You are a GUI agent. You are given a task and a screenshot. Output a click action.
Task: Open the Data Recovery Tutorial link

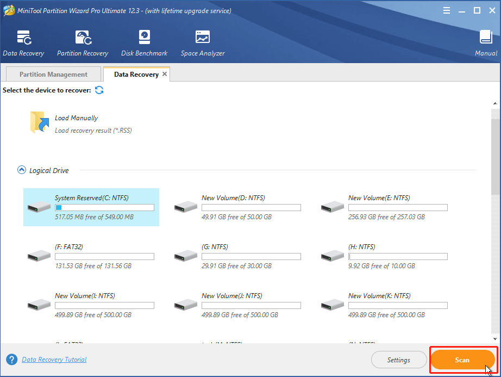tap(54, 360)
